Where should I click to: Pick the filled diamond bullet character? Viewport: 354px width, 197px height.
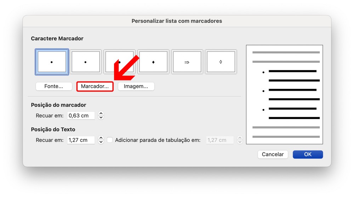pyautogui.click(x=153, y=62)
